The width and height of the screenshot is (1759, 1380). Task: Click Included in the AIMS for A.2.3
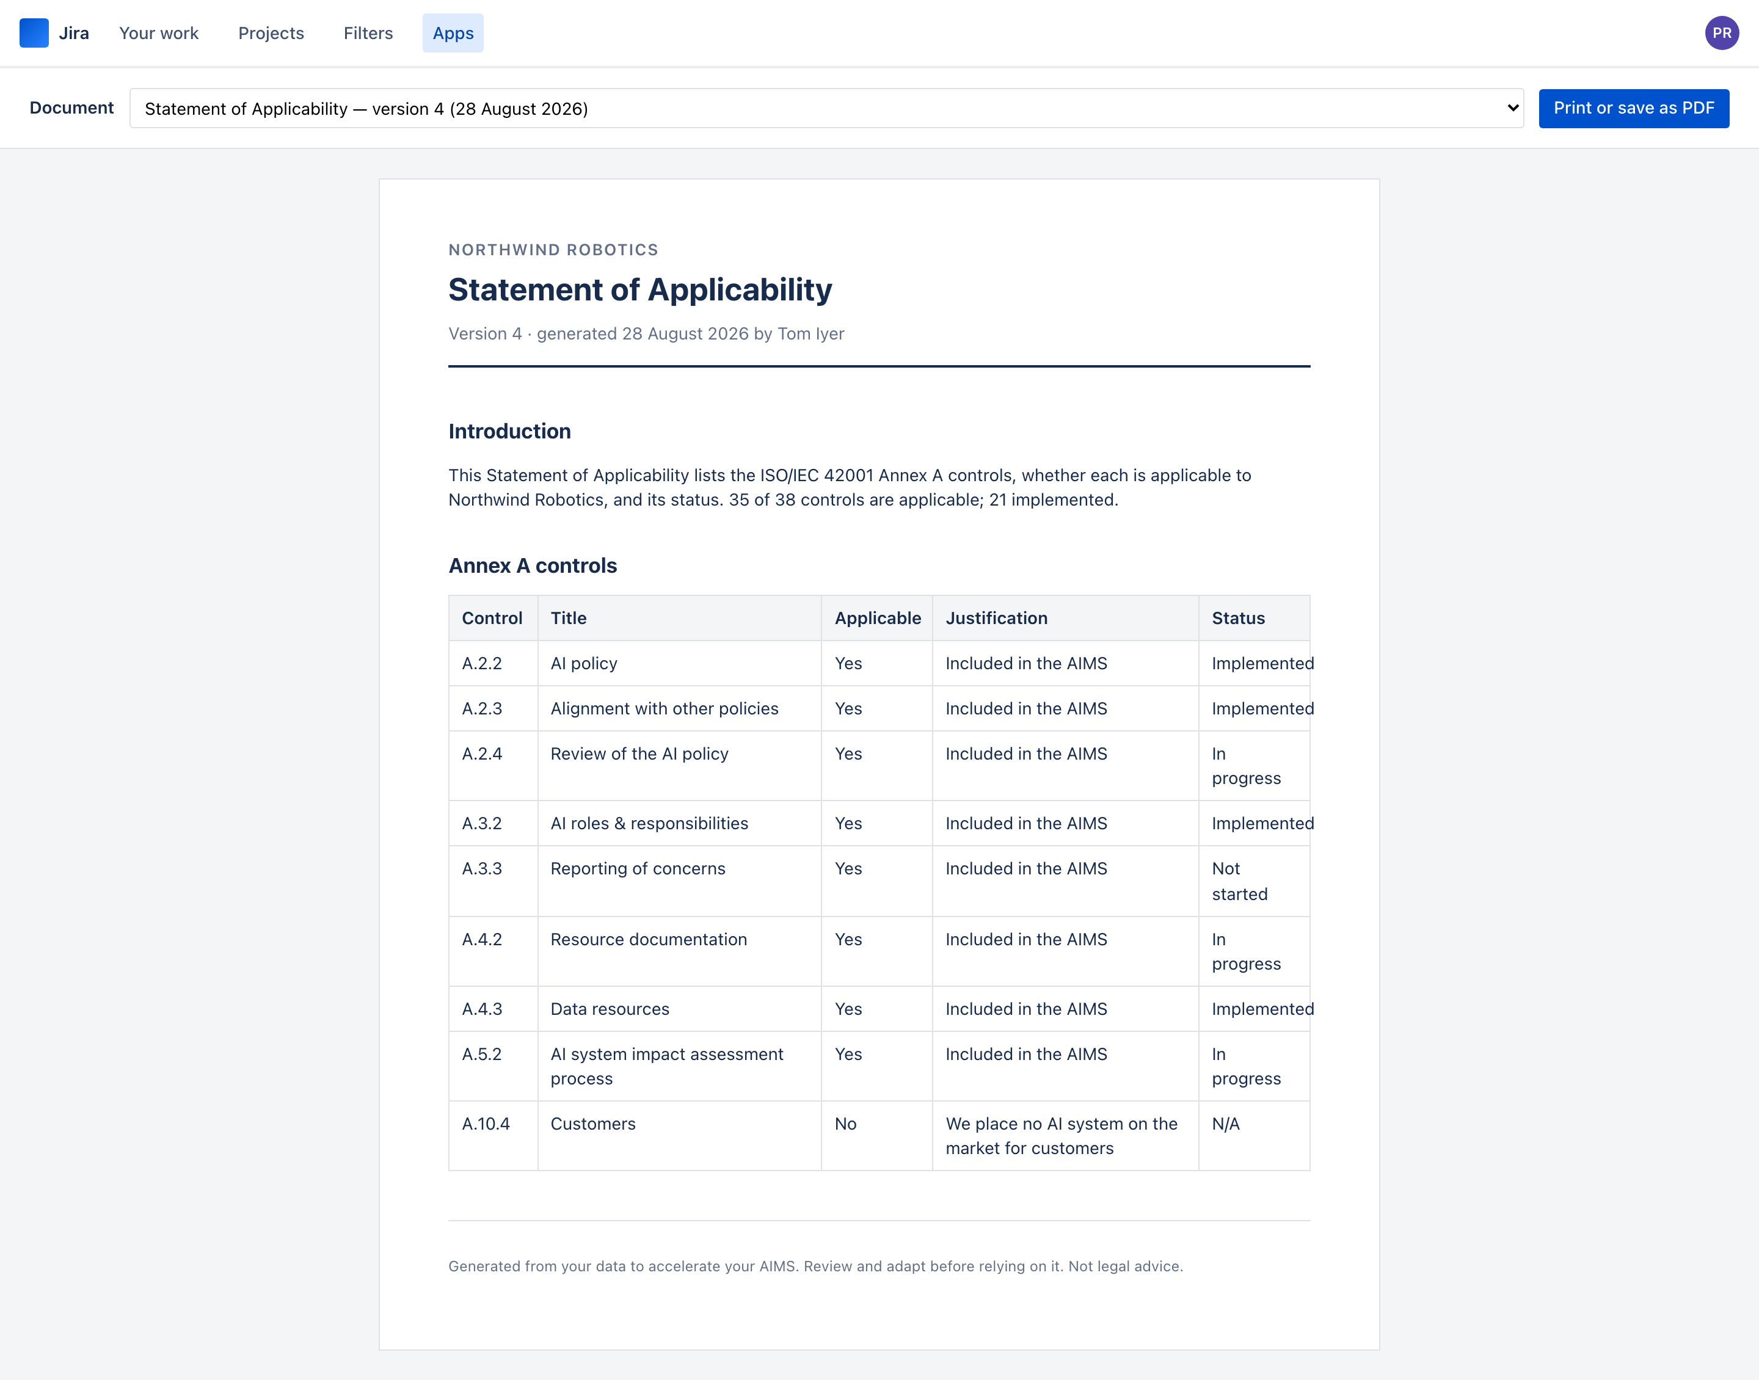[x=1066, y=708]
